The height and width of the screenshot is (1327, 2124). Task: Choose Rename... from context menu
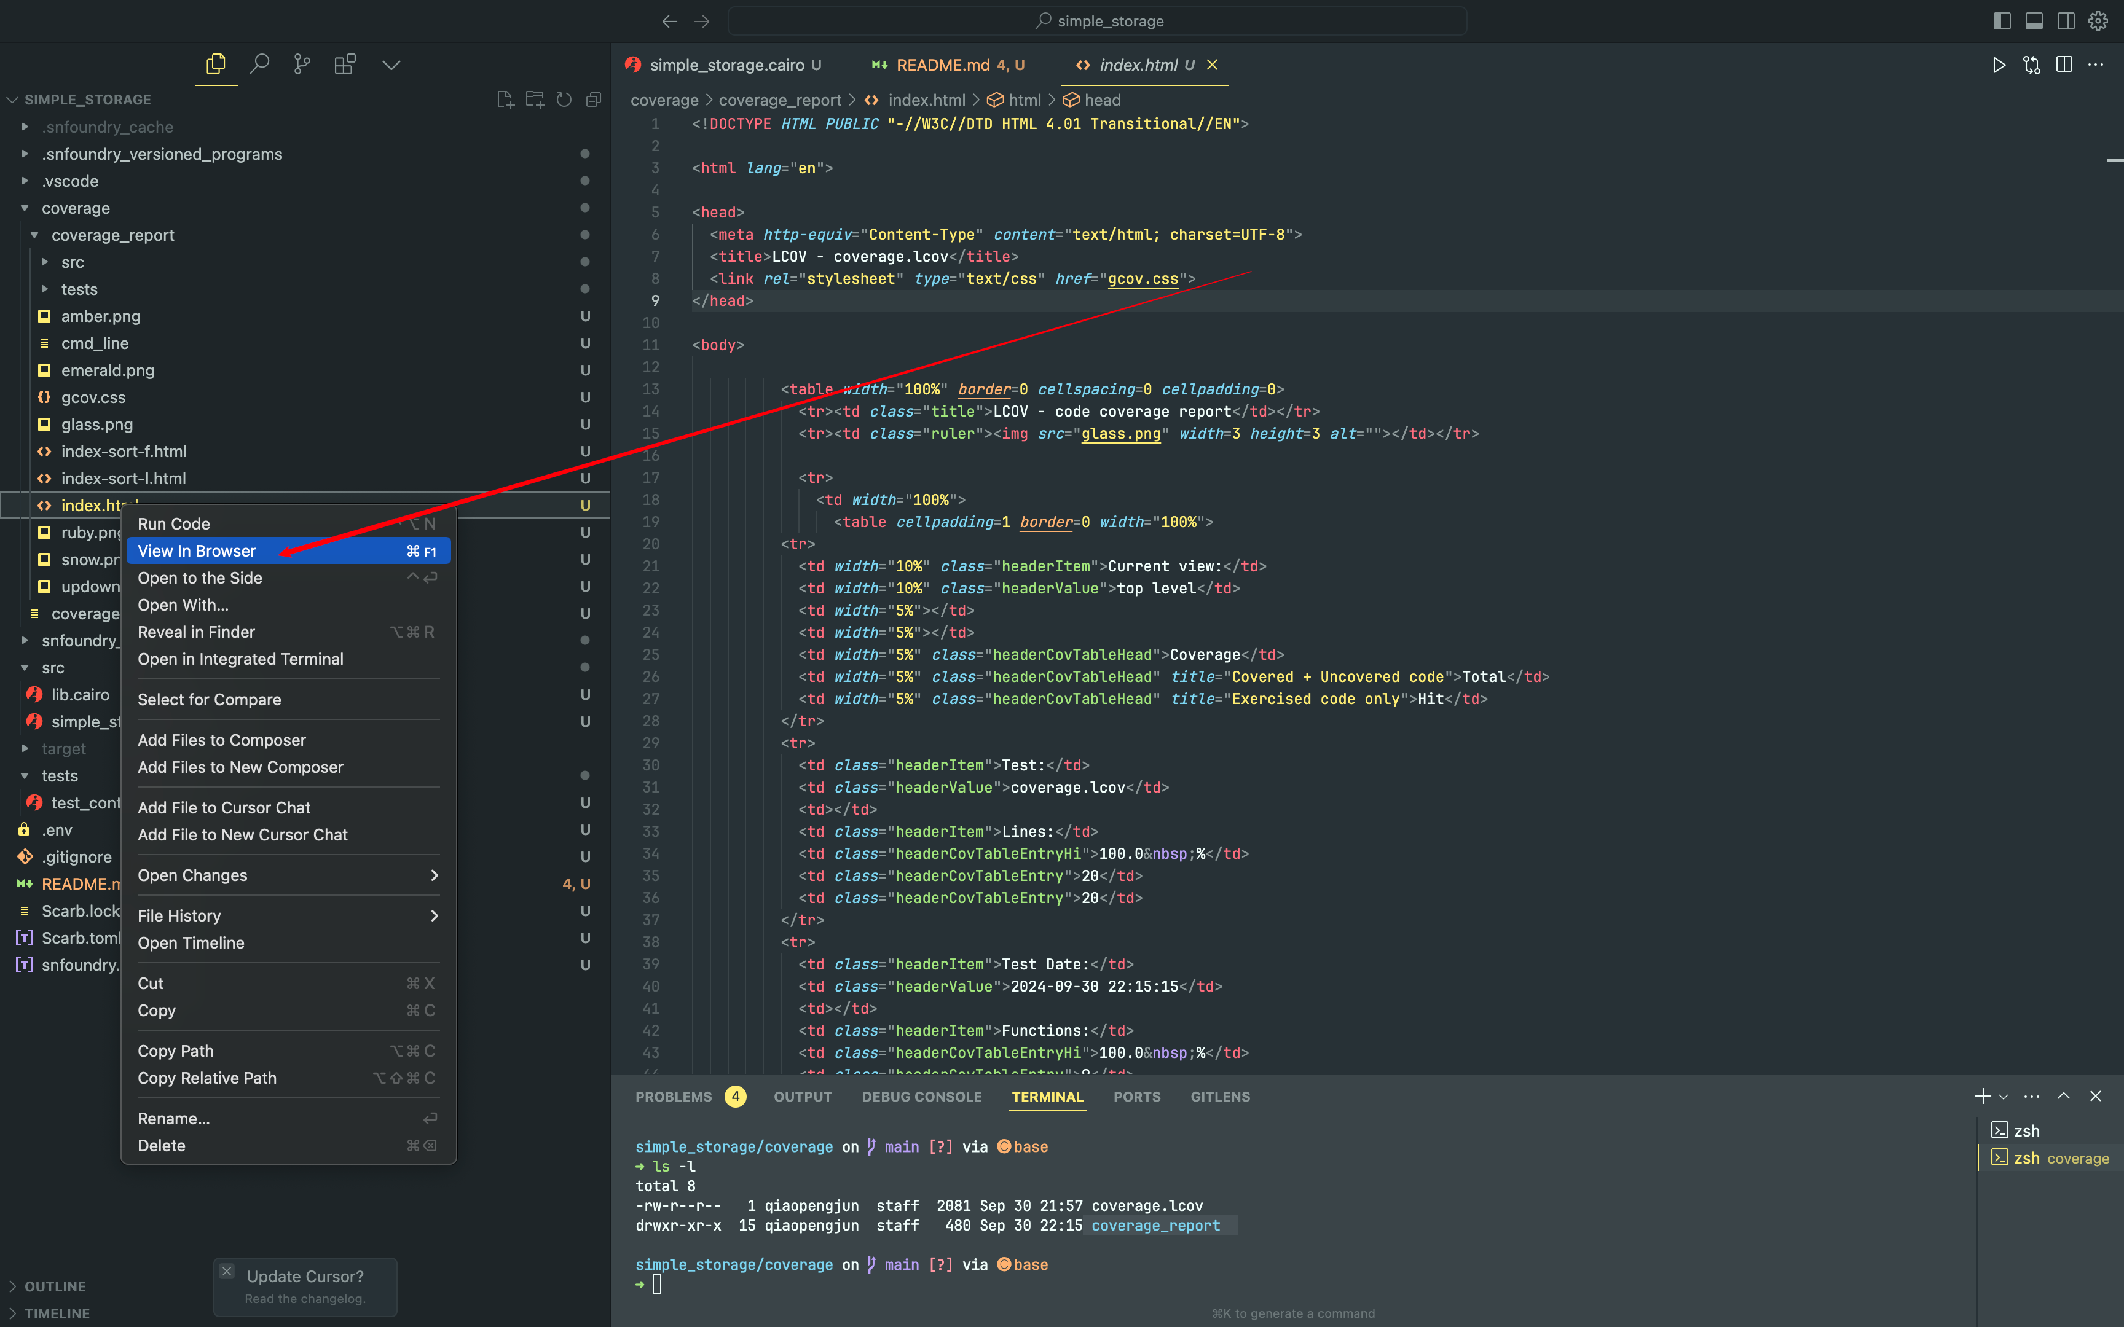pyautogui.click(x=288, y=1118)
